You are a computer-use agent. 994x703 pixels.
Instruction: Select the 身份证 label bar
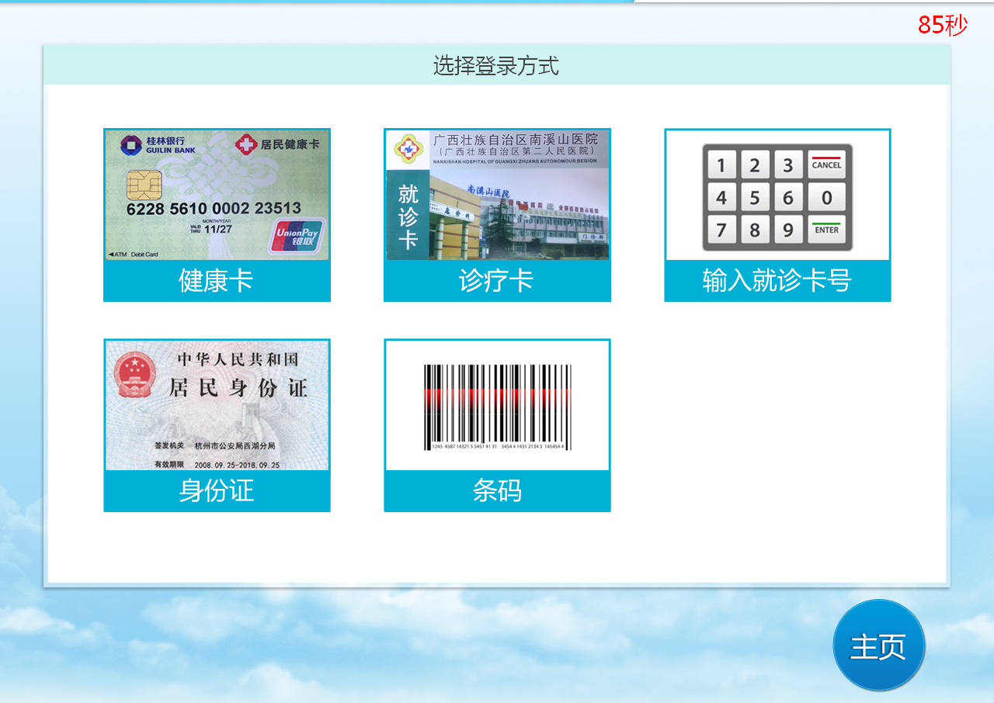click(217, 491)
